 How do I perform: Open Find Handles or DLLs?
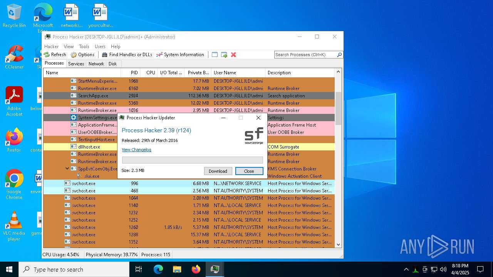[x=127, y=55]
